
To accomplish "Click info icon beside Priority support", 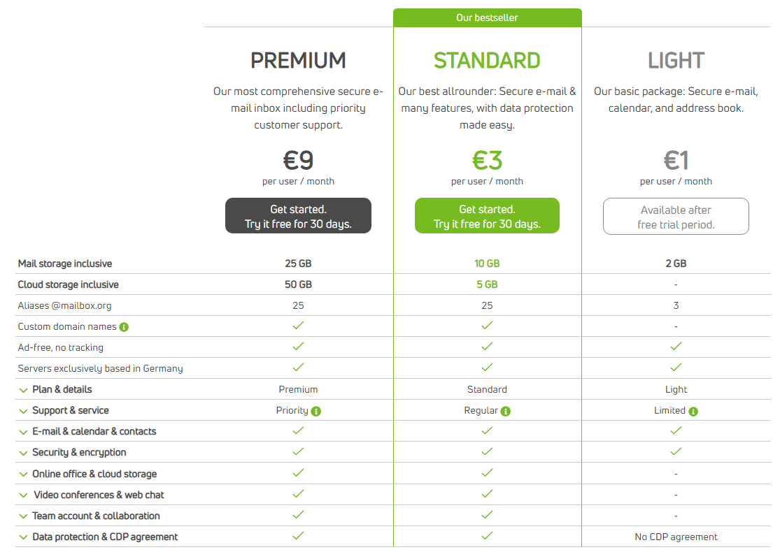I will pos(316,411).
